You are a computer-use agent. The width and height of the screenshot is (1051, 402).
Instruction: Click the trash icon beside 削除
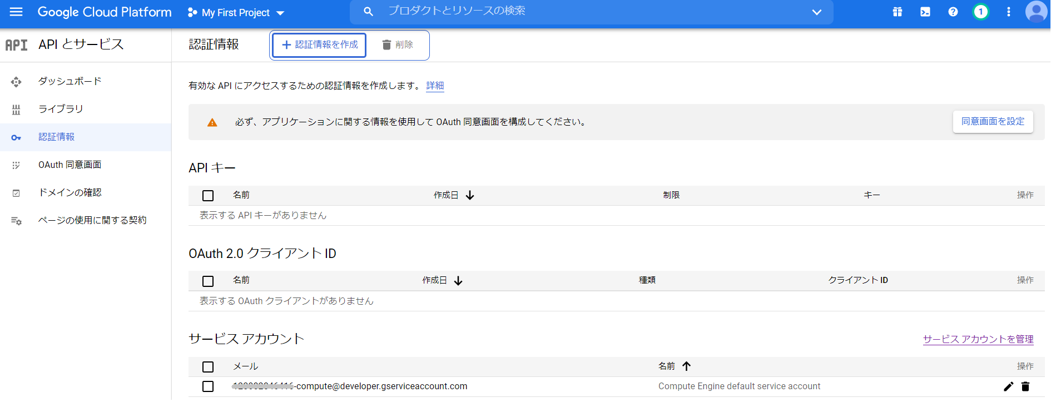[386, 45]
